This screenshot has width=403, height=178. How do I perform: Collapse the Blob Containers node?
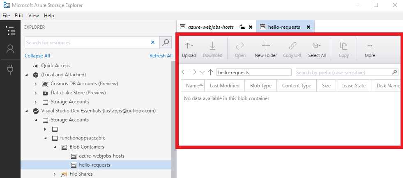[55, 147]
